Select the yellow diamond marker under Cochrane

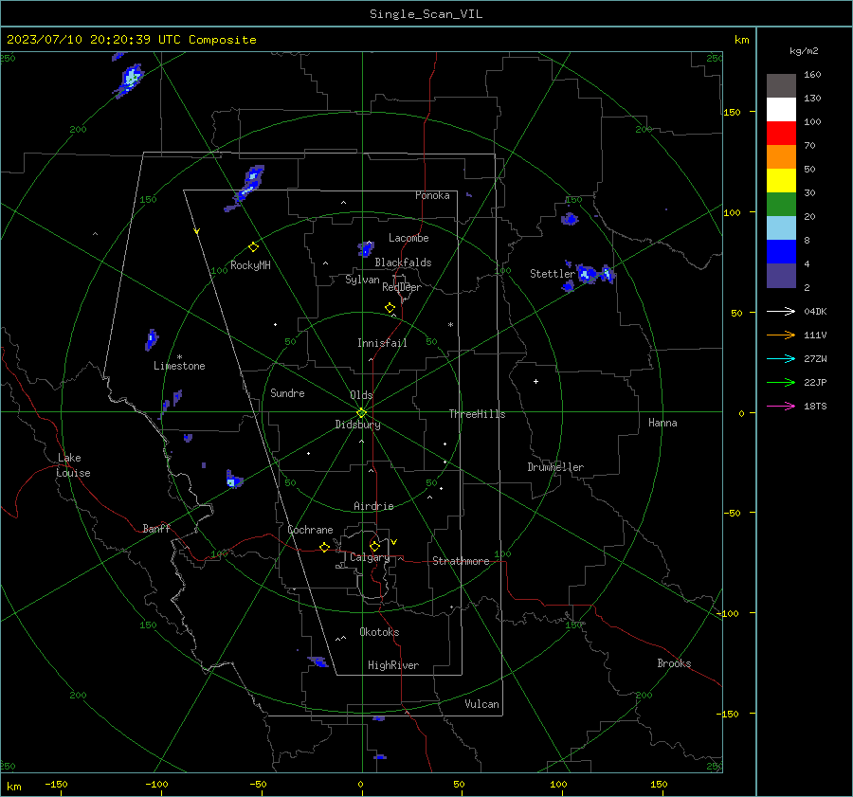(x=324, y=547)
